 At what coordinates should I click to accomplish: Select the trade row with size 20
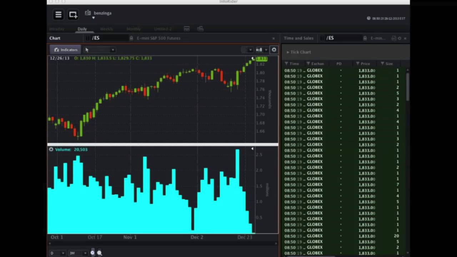pos(343,236)
